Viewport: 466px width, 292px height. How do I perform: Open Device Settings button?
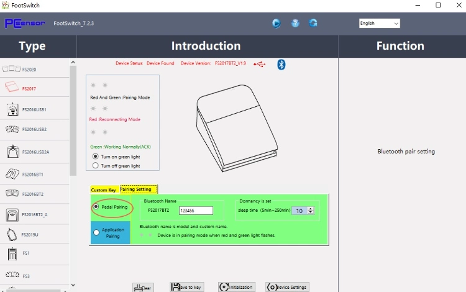click(287, 287)
